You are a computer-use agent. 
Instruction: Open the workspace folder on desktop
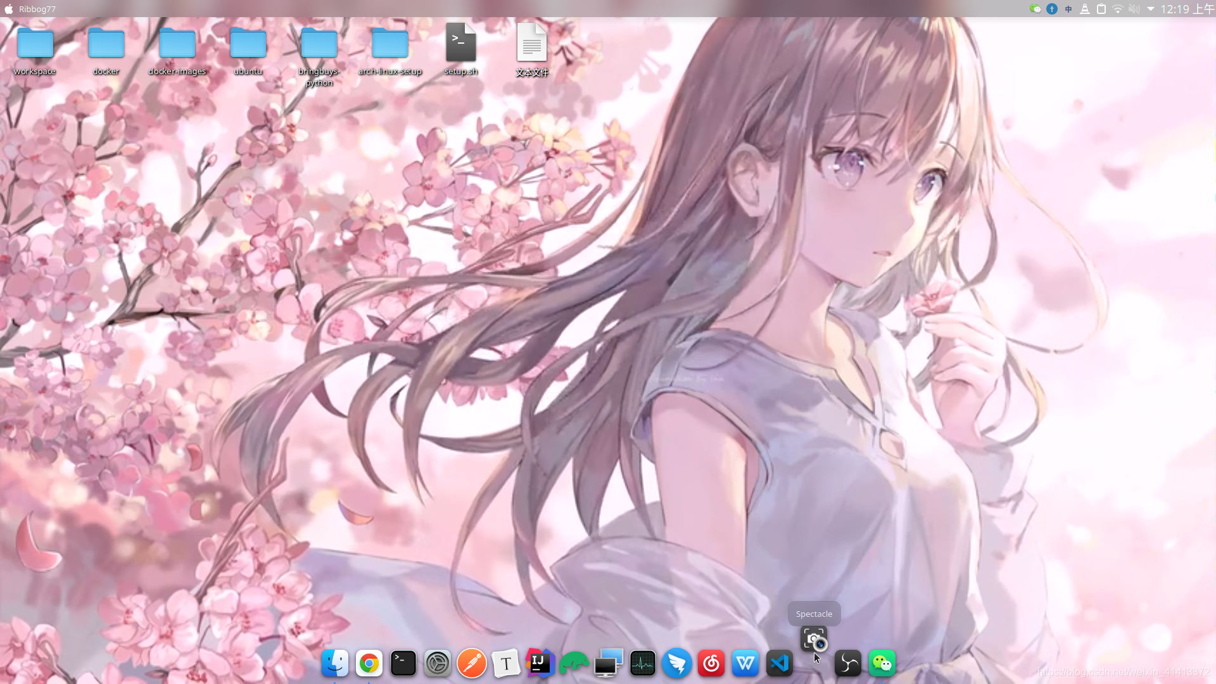click(x=35, y=51)
